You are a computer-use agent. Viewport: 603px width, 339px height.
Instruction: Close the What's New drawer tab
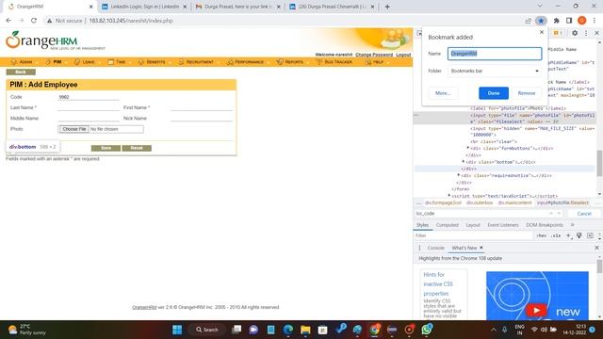[481, 248]
